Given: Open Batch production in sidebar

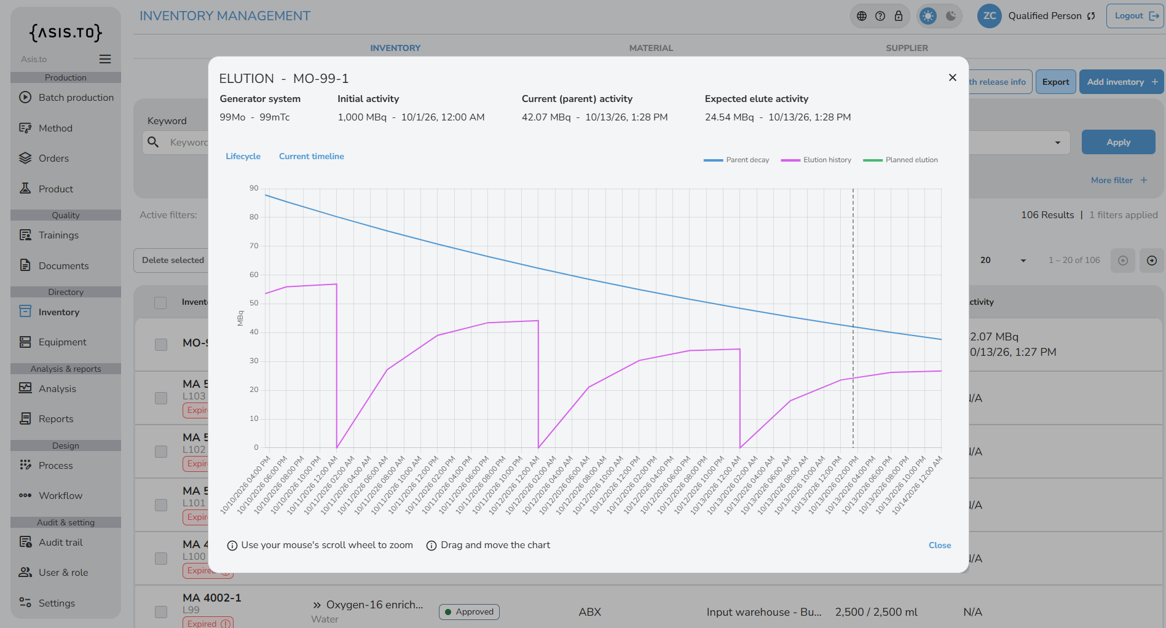Looking at the screenshot, I should tap(66, 97).
